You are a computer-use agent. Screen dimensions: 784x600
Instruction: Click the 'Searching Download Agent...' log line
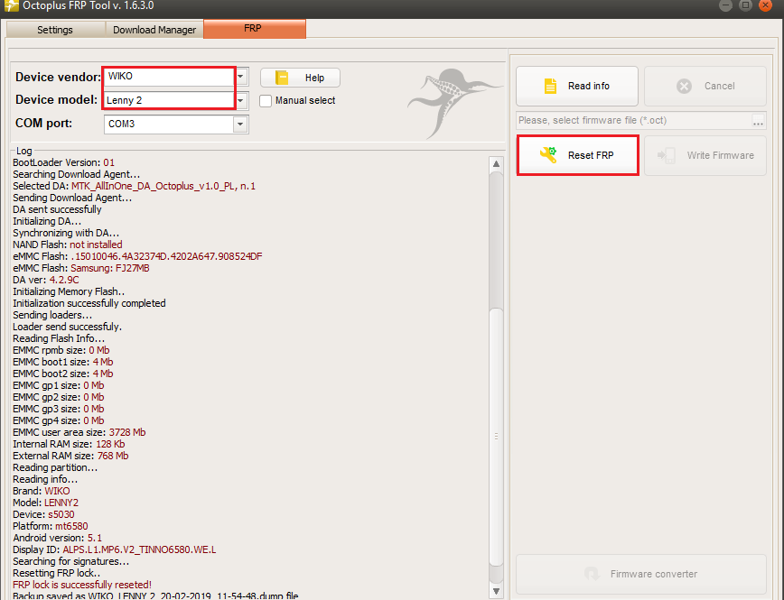tap(77, 174)
